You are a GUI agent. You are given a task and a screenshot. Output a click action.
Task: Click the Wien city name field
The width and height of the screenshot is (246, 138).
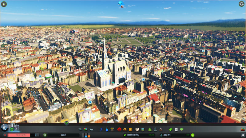click(x=63, y=135)
